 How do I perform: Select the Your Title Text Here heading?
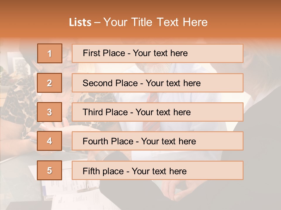click(x=155, y=22)
